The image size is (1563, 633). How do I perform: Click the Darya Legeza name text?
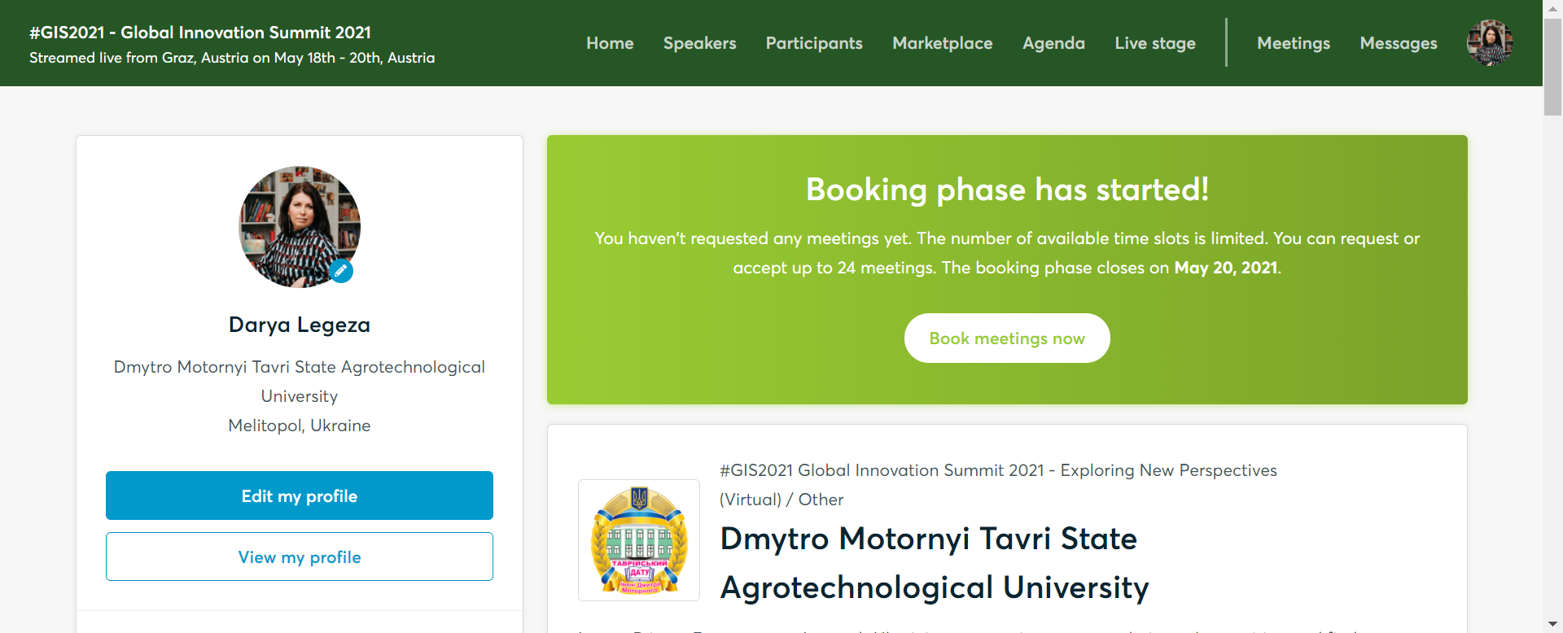tap(300, 325)
